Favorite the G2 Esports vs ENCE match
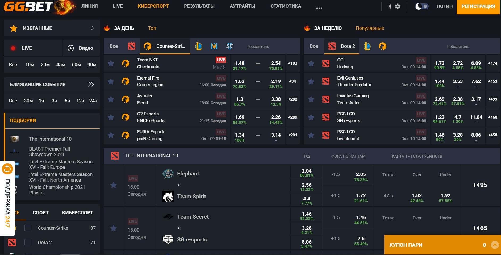This screenshot has height=255, width=501. tap(111, 117)
